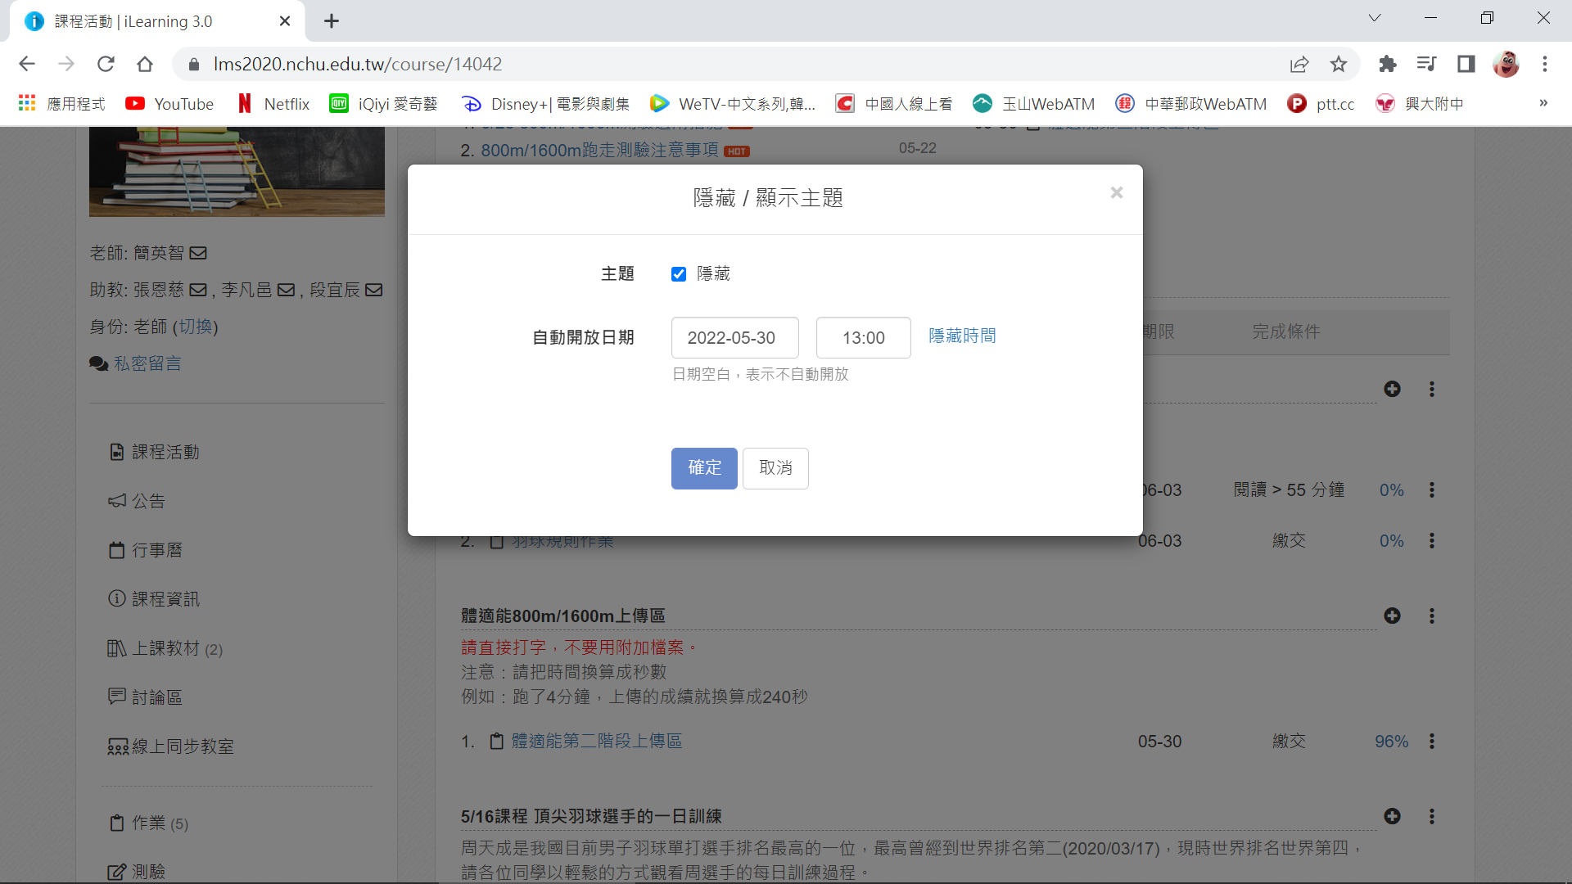Click mail icon next to assistant 段宜辰

coord(373,290)
